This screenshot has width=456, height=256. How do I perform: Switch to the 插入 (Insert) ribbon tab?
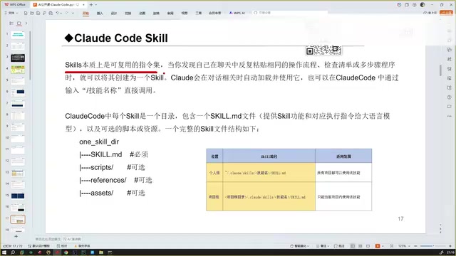tap(100, 13)
